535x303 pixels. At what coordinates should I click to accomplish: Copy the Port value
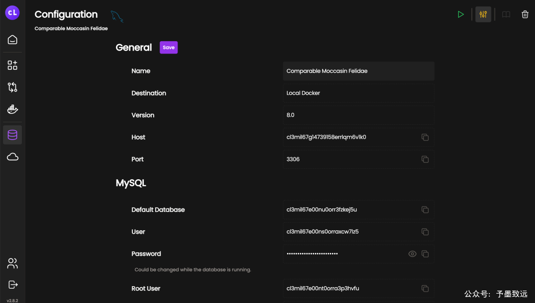(425, 159)
